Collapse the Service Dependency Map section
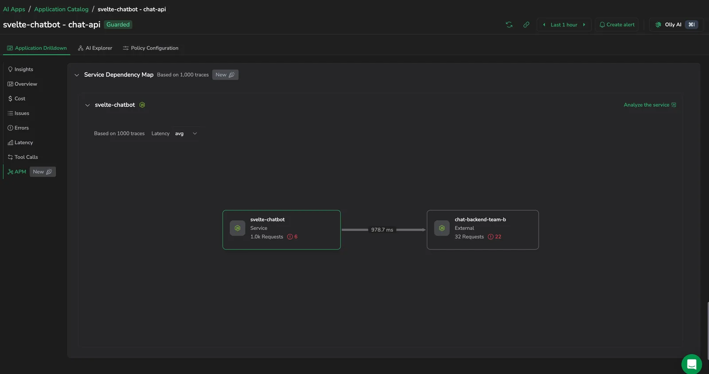The width and height of the screenshot is (709, 374). click(x=77, y=75)
